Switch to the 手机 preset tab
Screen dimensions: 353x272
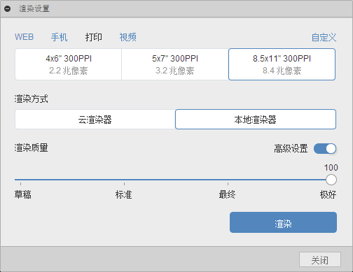(x=60, y=37)
